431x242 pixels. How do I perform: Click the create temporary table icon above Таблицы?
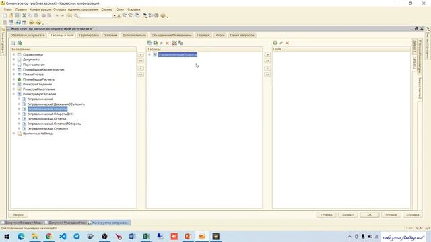(156, 43)
